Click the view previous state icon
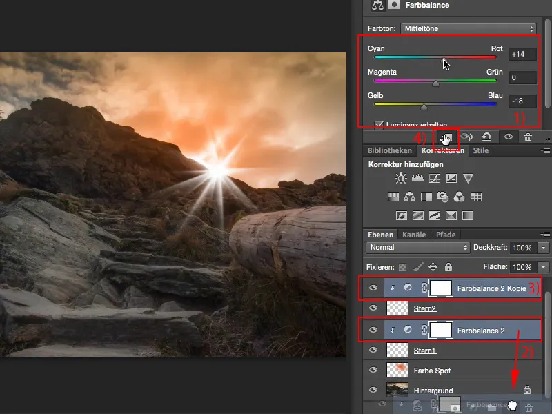This screenshot has width=552, height=414. coord(467,137)
